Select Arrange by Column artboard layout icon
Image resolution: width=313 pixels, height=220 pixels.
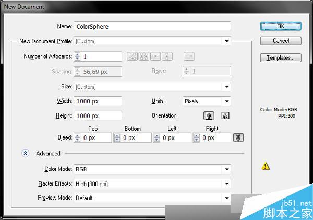[x=167, y=56]
